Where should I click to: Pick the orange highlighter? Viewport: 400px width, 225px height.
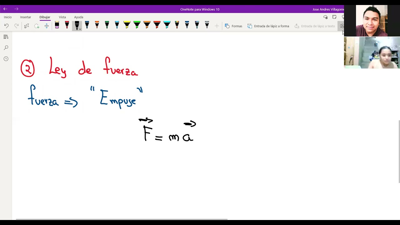147,25
